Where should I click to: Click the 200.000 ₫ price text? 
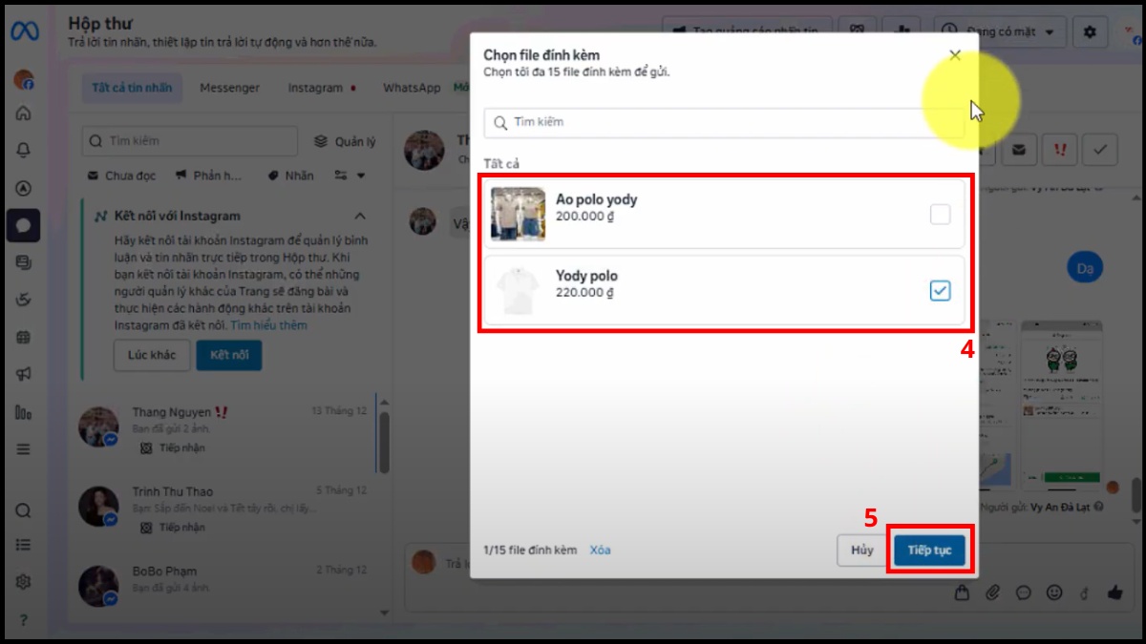[584, 217]
